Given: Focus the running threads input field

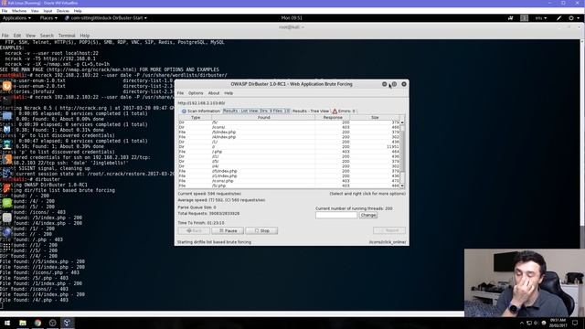Looking at the screenshot, I should pos(336,216).
